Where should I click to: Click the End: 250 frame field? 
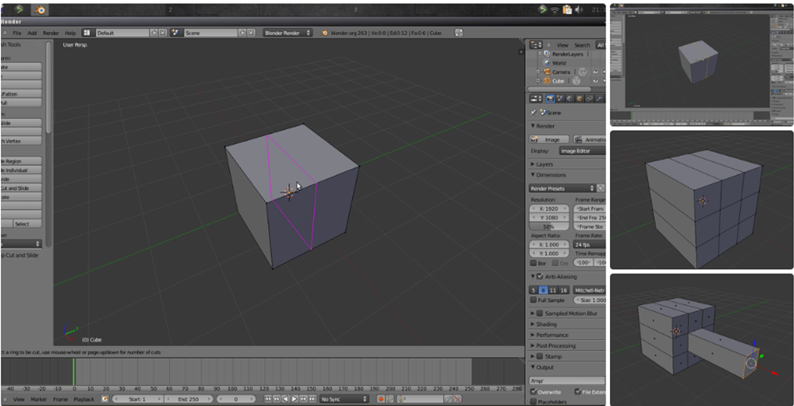(188, 399)
